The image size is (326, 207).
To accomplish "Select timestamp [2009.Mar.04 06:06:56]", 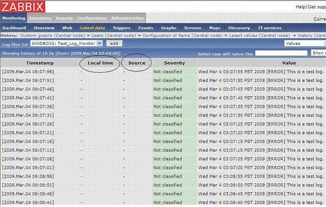I will coord(28,176).
